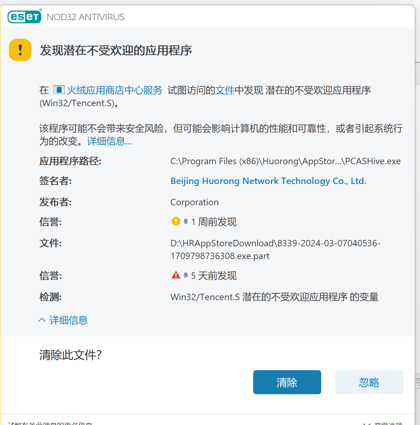Select the PCASHive.exe application path text
Viewport: 420px width, 425px height.
[285, 161]
